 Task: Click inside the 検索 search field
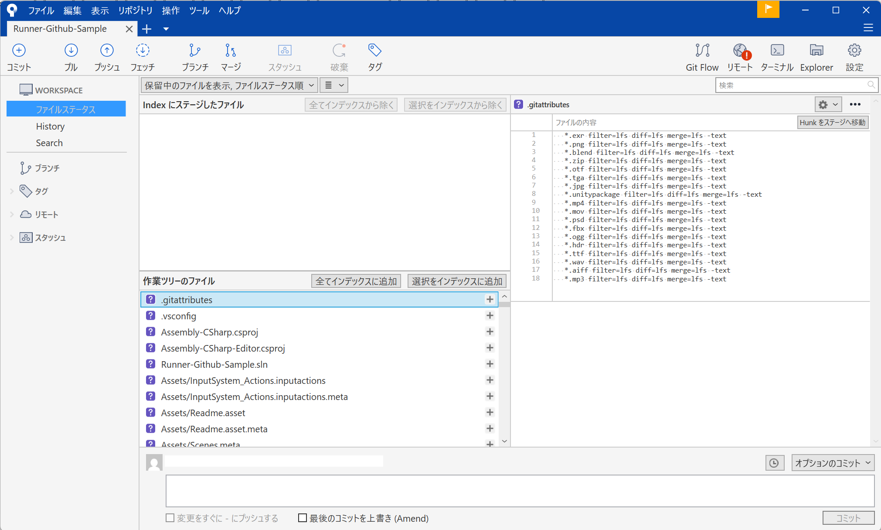pos(793,85)
